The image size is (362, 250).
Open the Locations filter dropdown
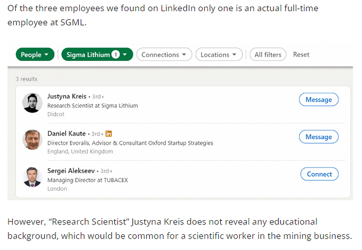tap(219, 55)
